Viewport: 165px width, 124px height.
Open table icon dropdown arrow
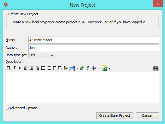pyautogui.click(x=77, y=68)
